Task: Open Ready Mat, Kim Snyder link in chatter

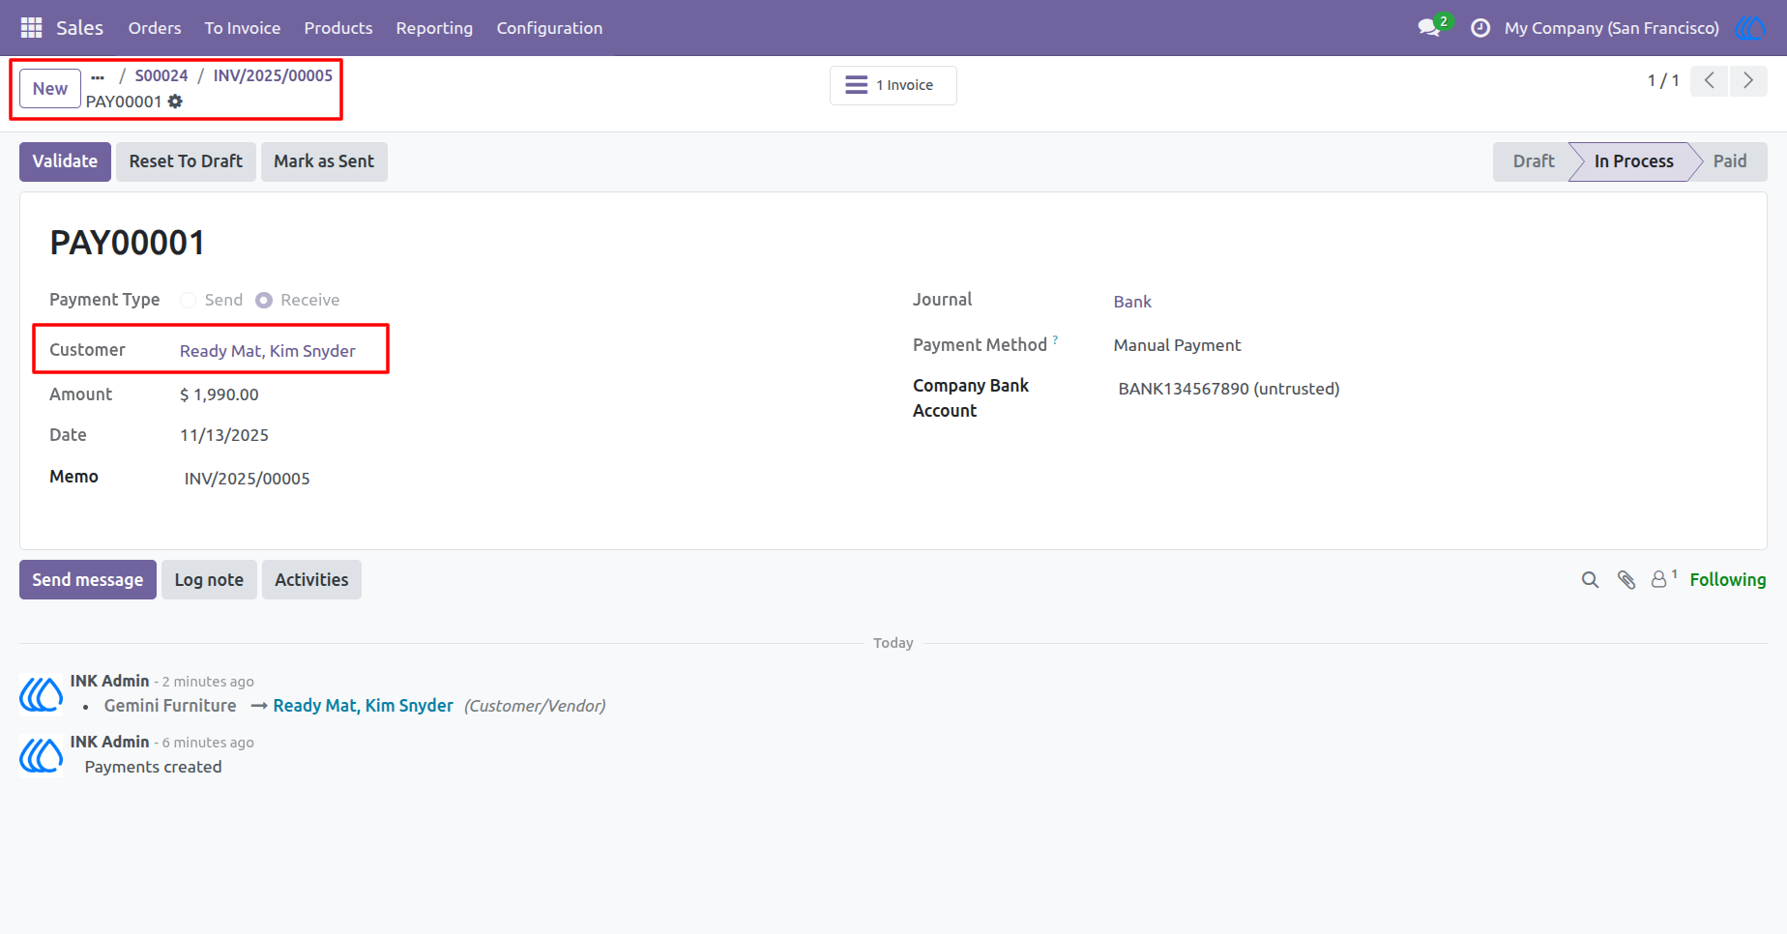Action: click(364, 706)
